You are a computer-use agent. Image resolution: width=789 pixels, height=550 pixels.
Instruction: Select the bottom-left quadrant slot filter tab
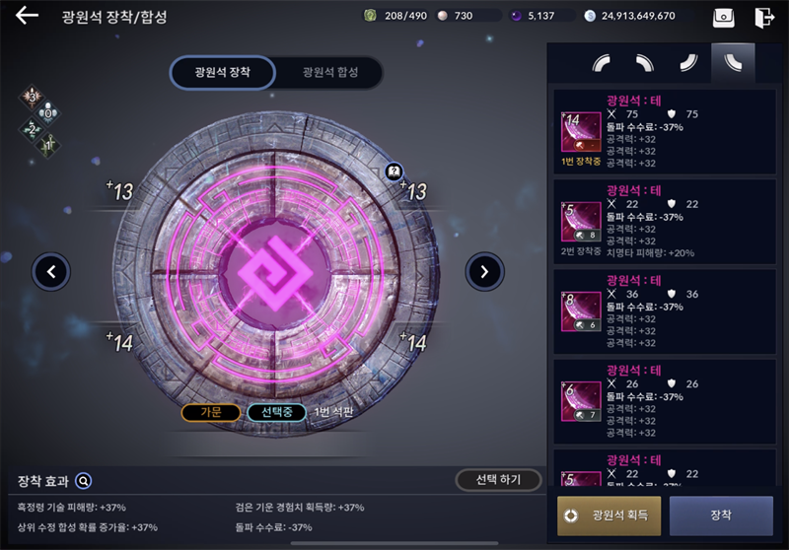click(733, 63)
